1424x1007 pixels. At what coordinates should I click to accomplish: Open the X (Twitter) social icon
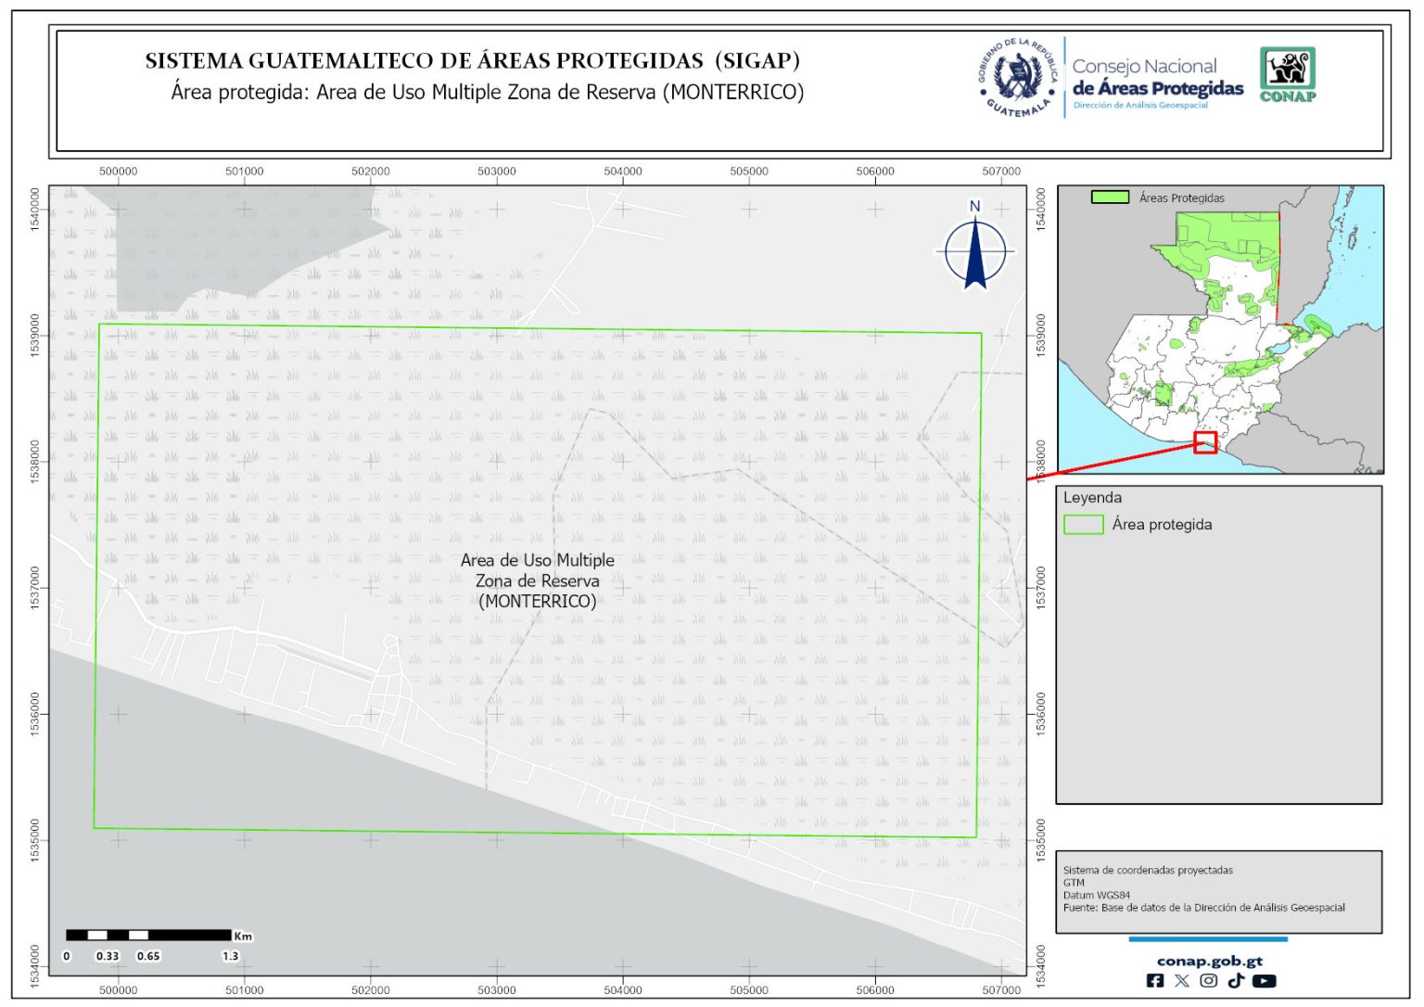point(1181,981)
